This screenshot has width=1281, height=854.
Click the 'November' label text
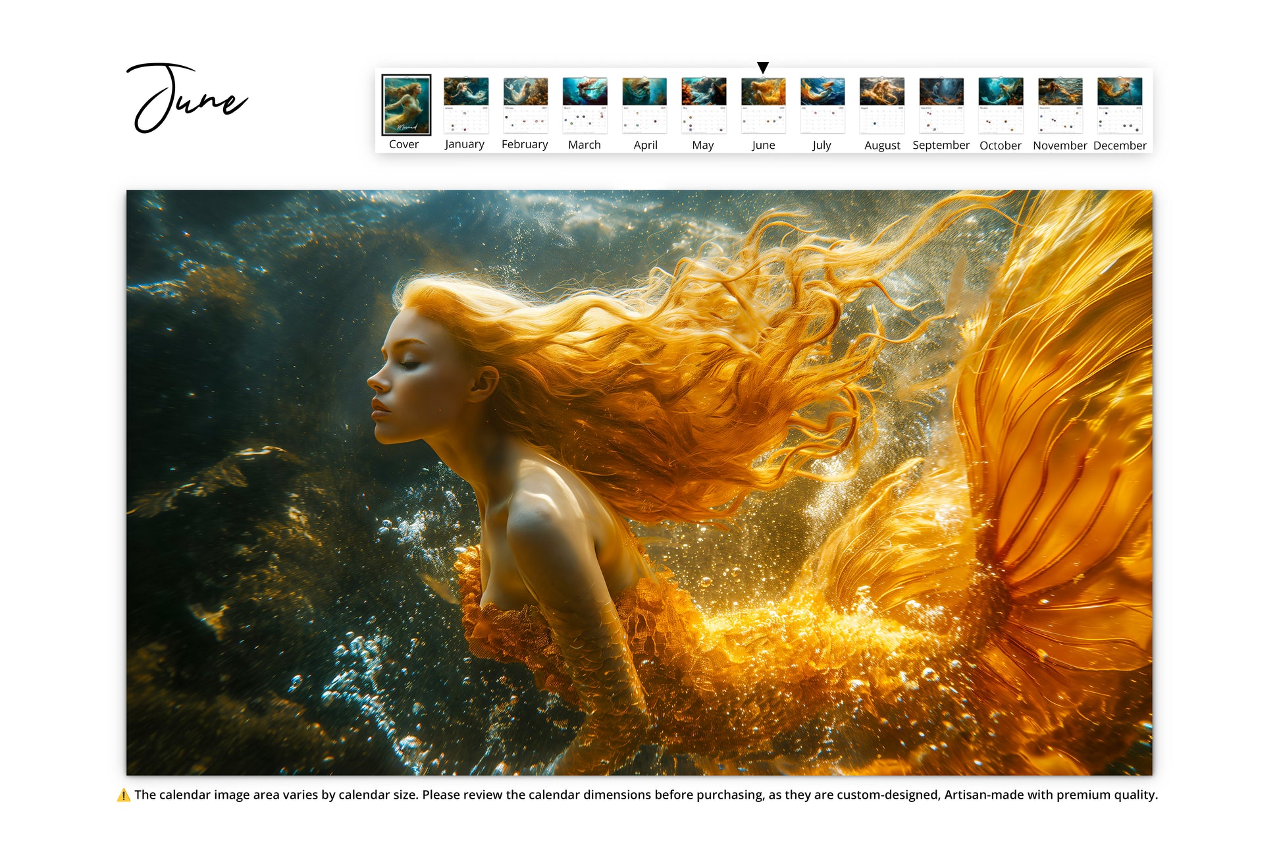[1060, 146]
